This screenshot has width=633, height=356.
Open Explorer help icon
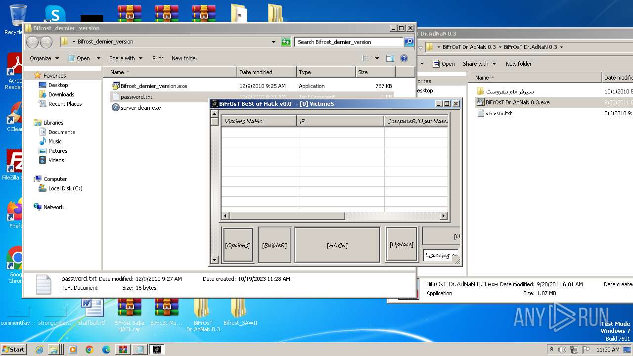[404, 58]
